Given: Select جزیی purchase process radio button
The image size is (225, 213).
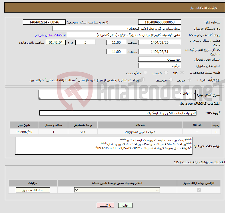Looking at the screenshot, I should pos(190,80).
